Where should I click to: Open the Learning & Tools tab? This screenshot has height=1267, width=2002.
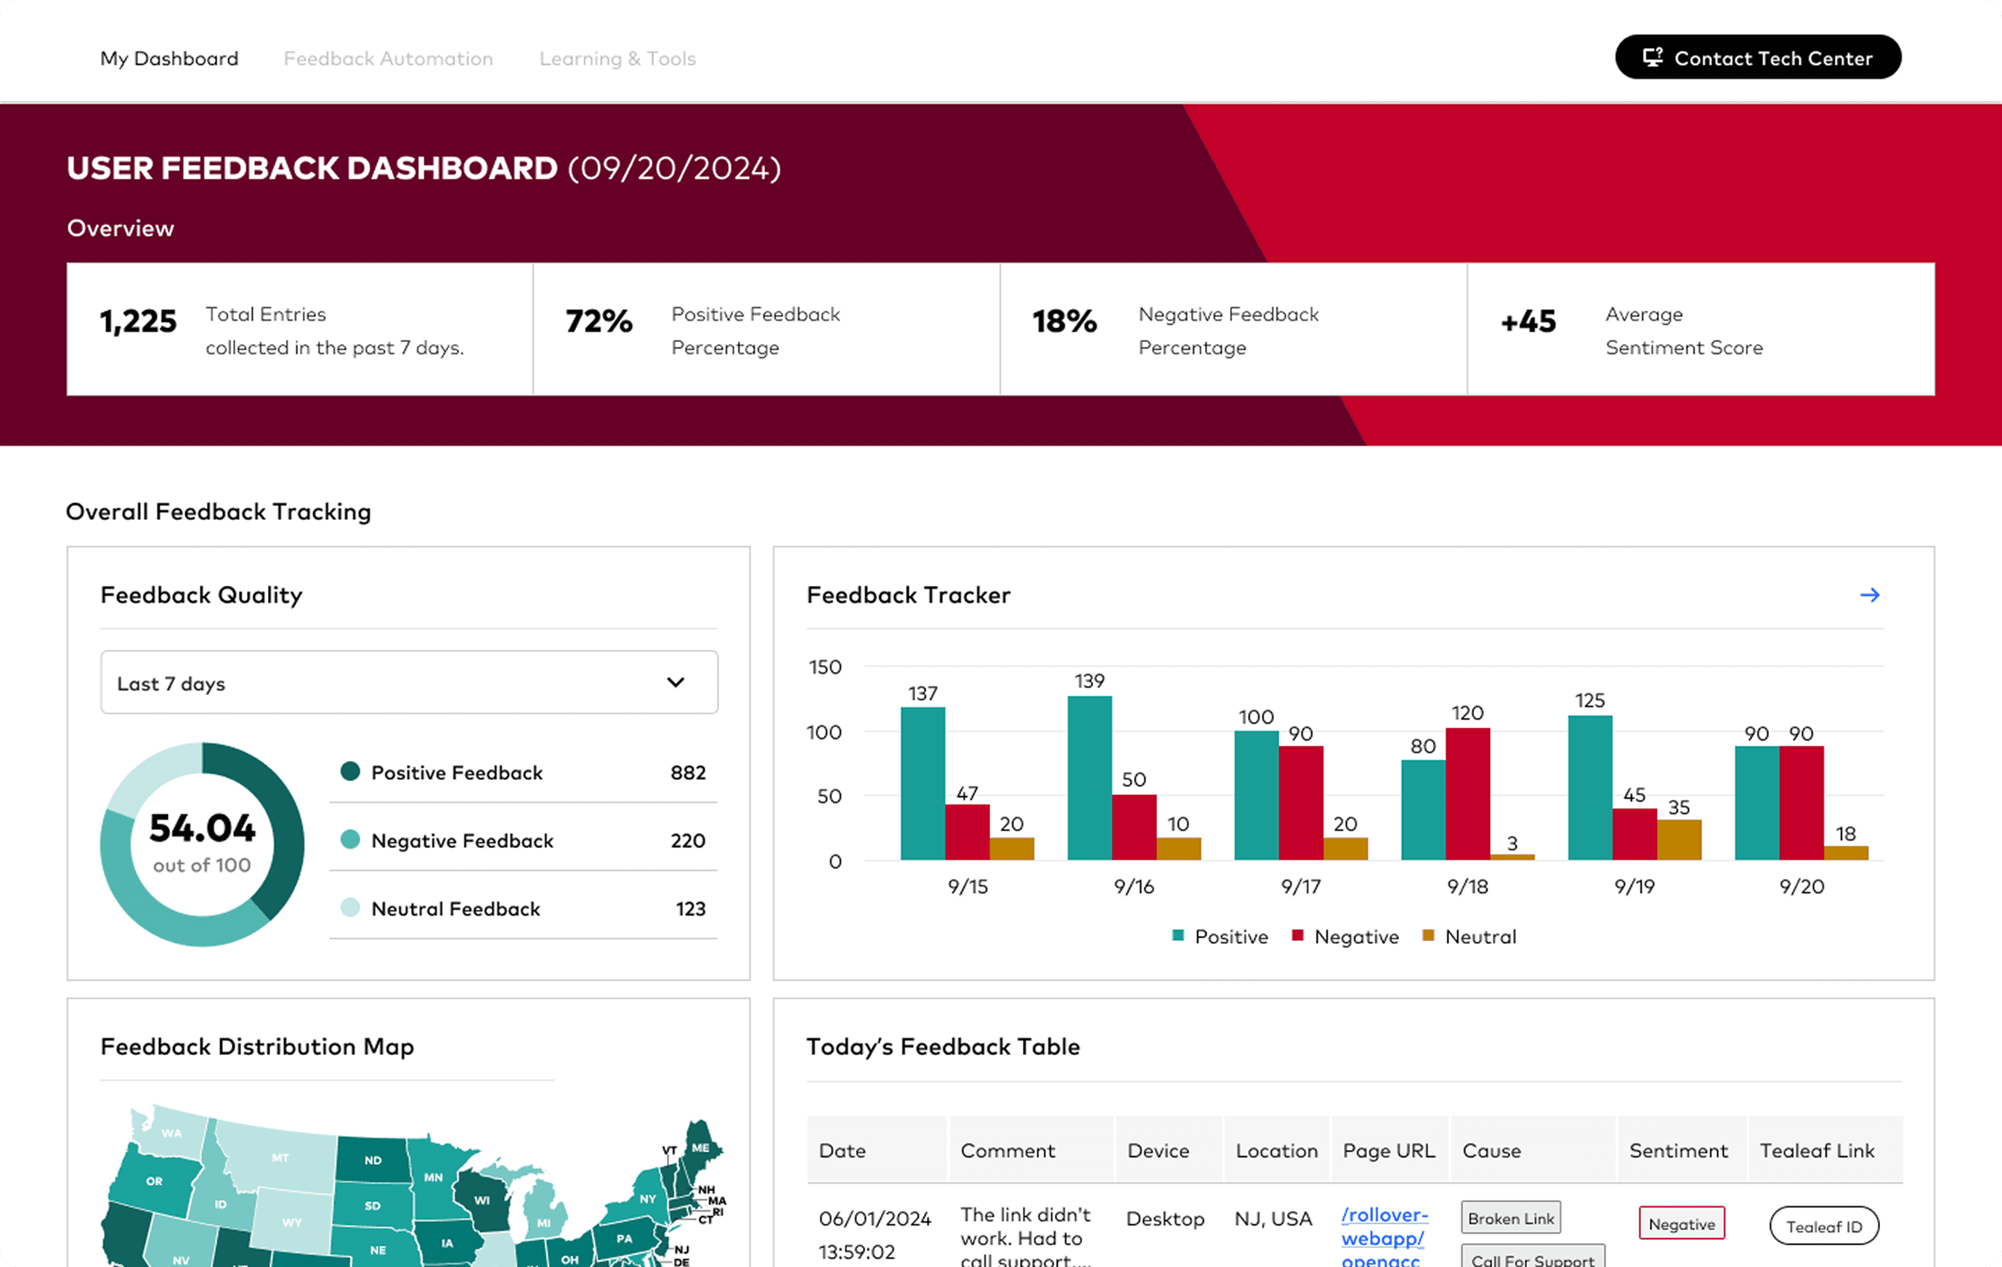(617, 58)
